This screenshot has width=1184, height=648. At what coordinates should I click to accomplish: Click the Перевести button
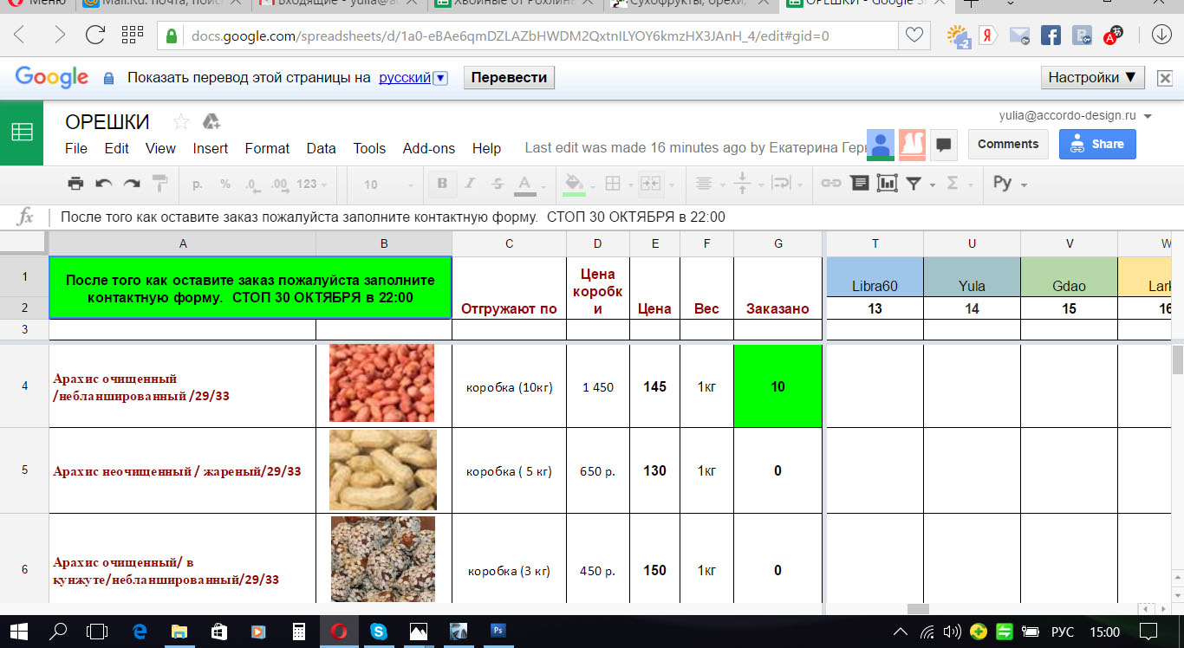tap(509, 78)
